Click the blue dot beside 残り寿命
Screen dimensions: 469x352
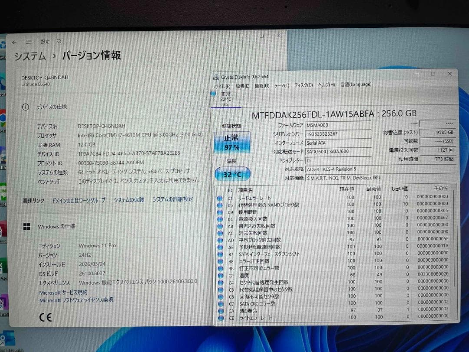(220, 310)
